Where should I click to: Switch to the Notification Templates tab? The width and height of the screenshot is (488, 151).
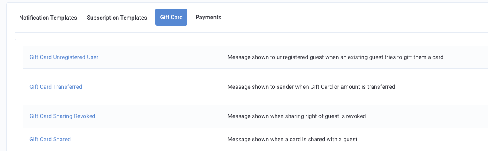[48, 18]
